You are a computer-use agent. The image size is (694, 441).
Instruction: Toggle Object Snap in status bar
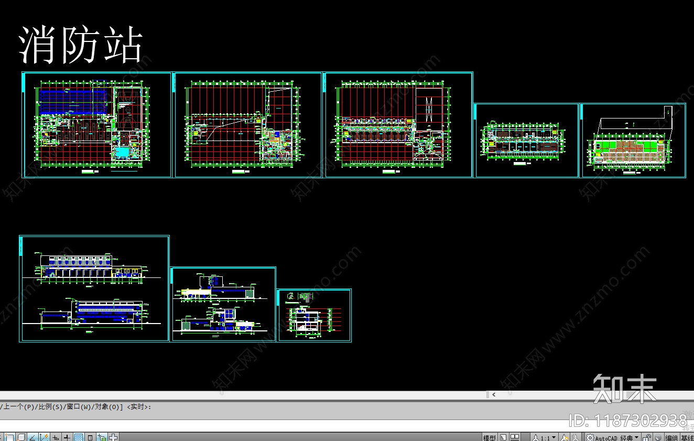(9, 437)
